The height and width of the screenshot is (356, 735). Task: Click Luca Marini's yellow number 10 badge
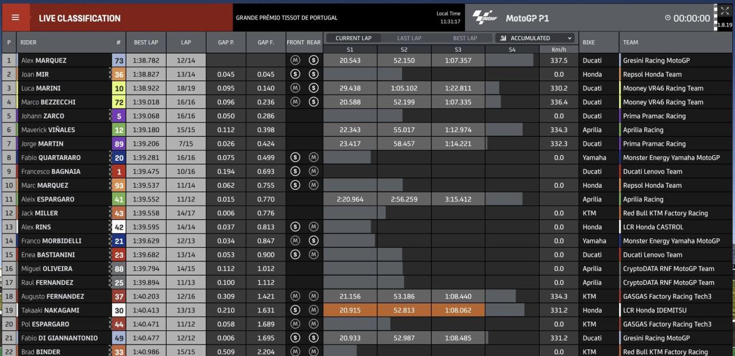(x=119, y=88)
